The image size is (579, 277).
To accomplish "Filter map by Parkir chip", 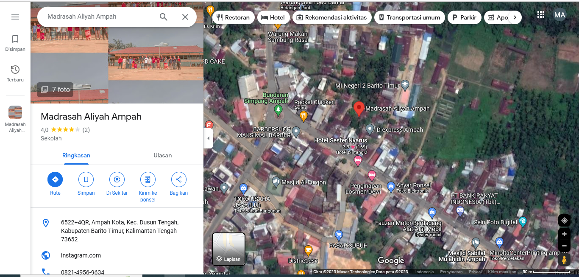I will pyautogui.click(x=465, y=17).
